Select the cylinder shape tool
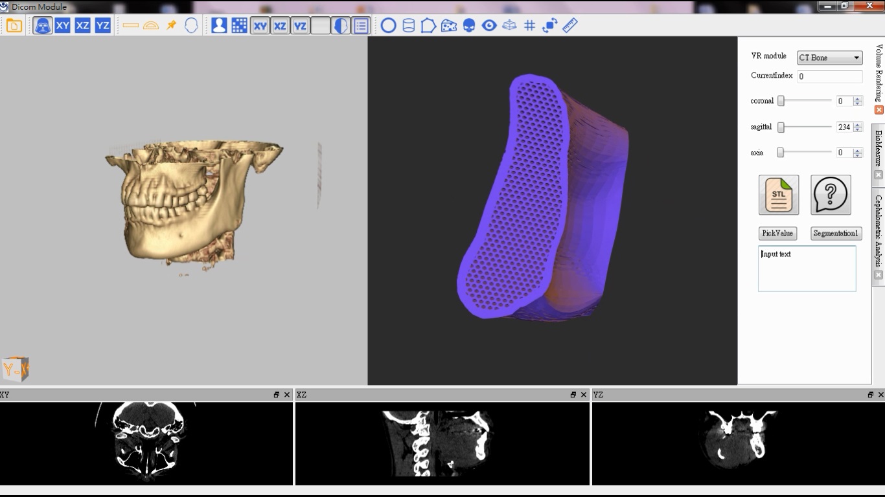Screen dimensions: 885x497 pyautogui.click(x=408, y=26)
